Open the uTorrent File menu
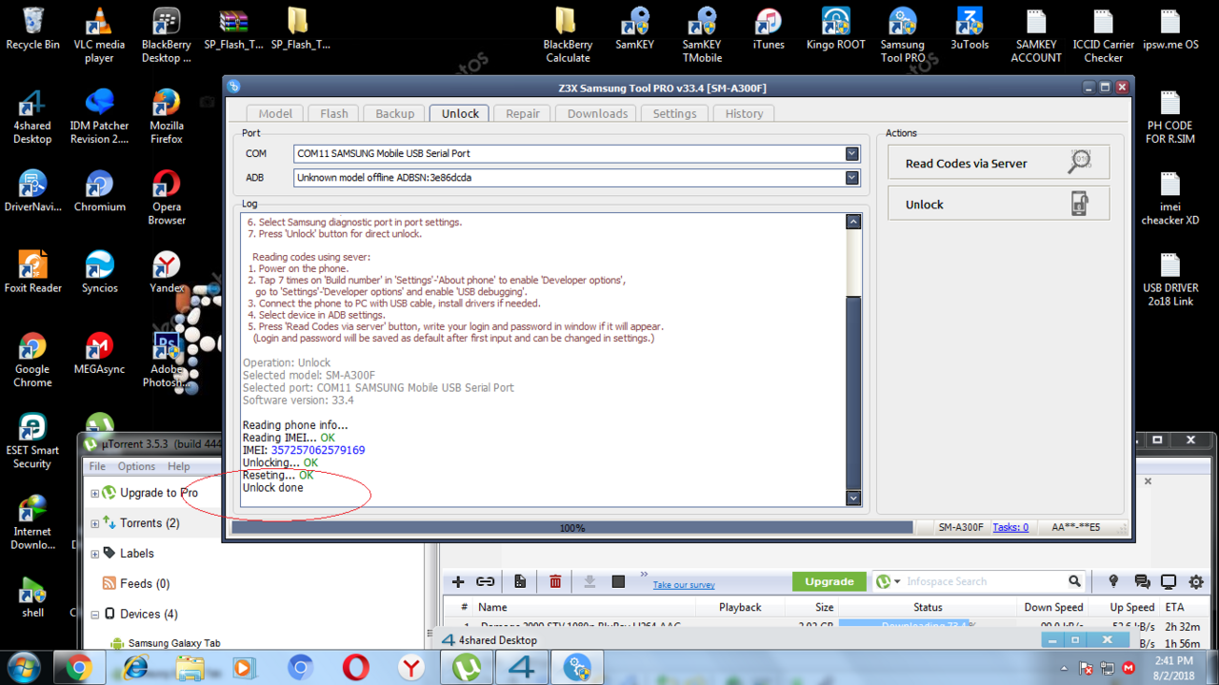This screenshot has height=685, width=1219. pos(97,466)
